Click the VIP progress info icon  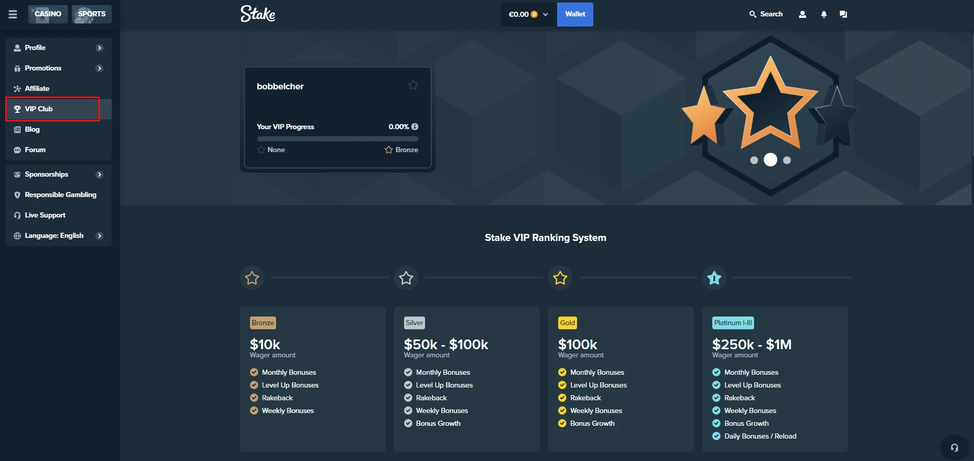[415, 127]
